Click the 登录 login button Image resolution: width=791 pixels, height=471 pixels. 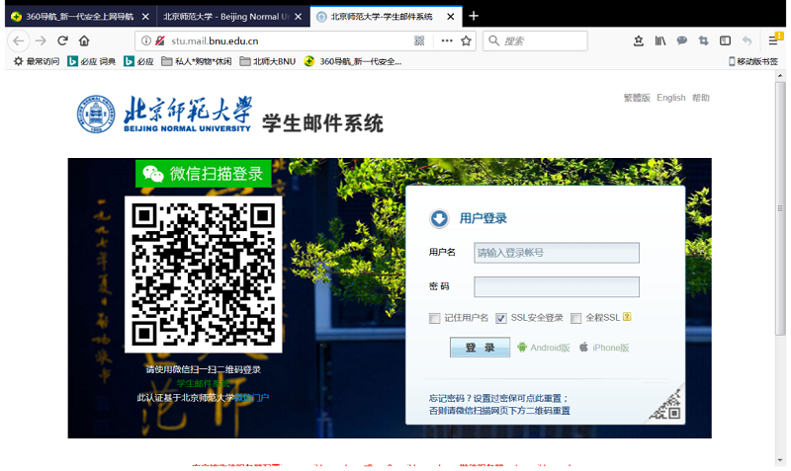(480, 348)
